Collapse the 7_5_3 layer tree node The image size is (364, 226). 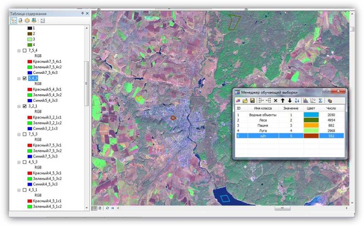click(19, 134)
